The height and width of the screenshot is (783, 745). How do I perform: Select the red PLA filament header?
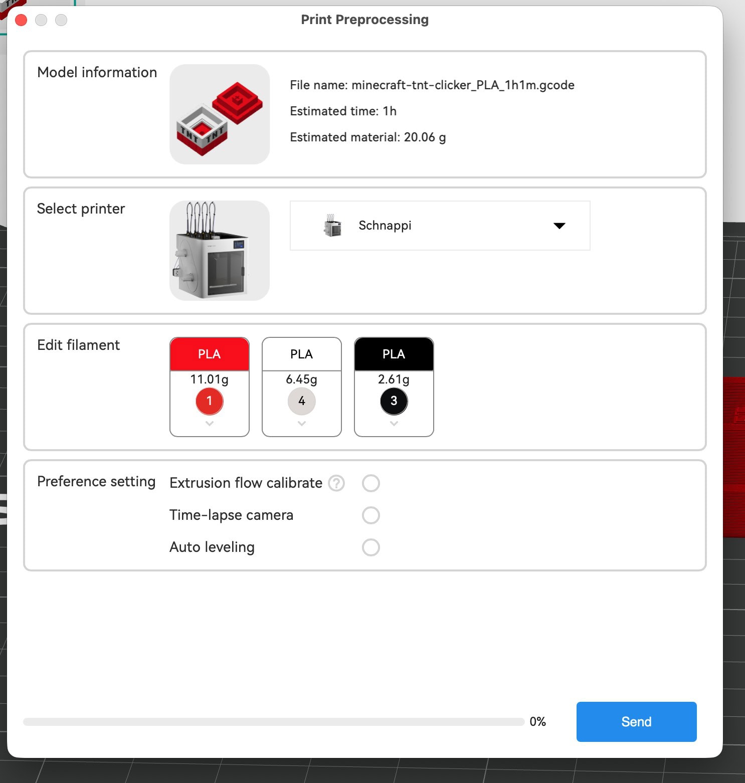pos(210,354)
